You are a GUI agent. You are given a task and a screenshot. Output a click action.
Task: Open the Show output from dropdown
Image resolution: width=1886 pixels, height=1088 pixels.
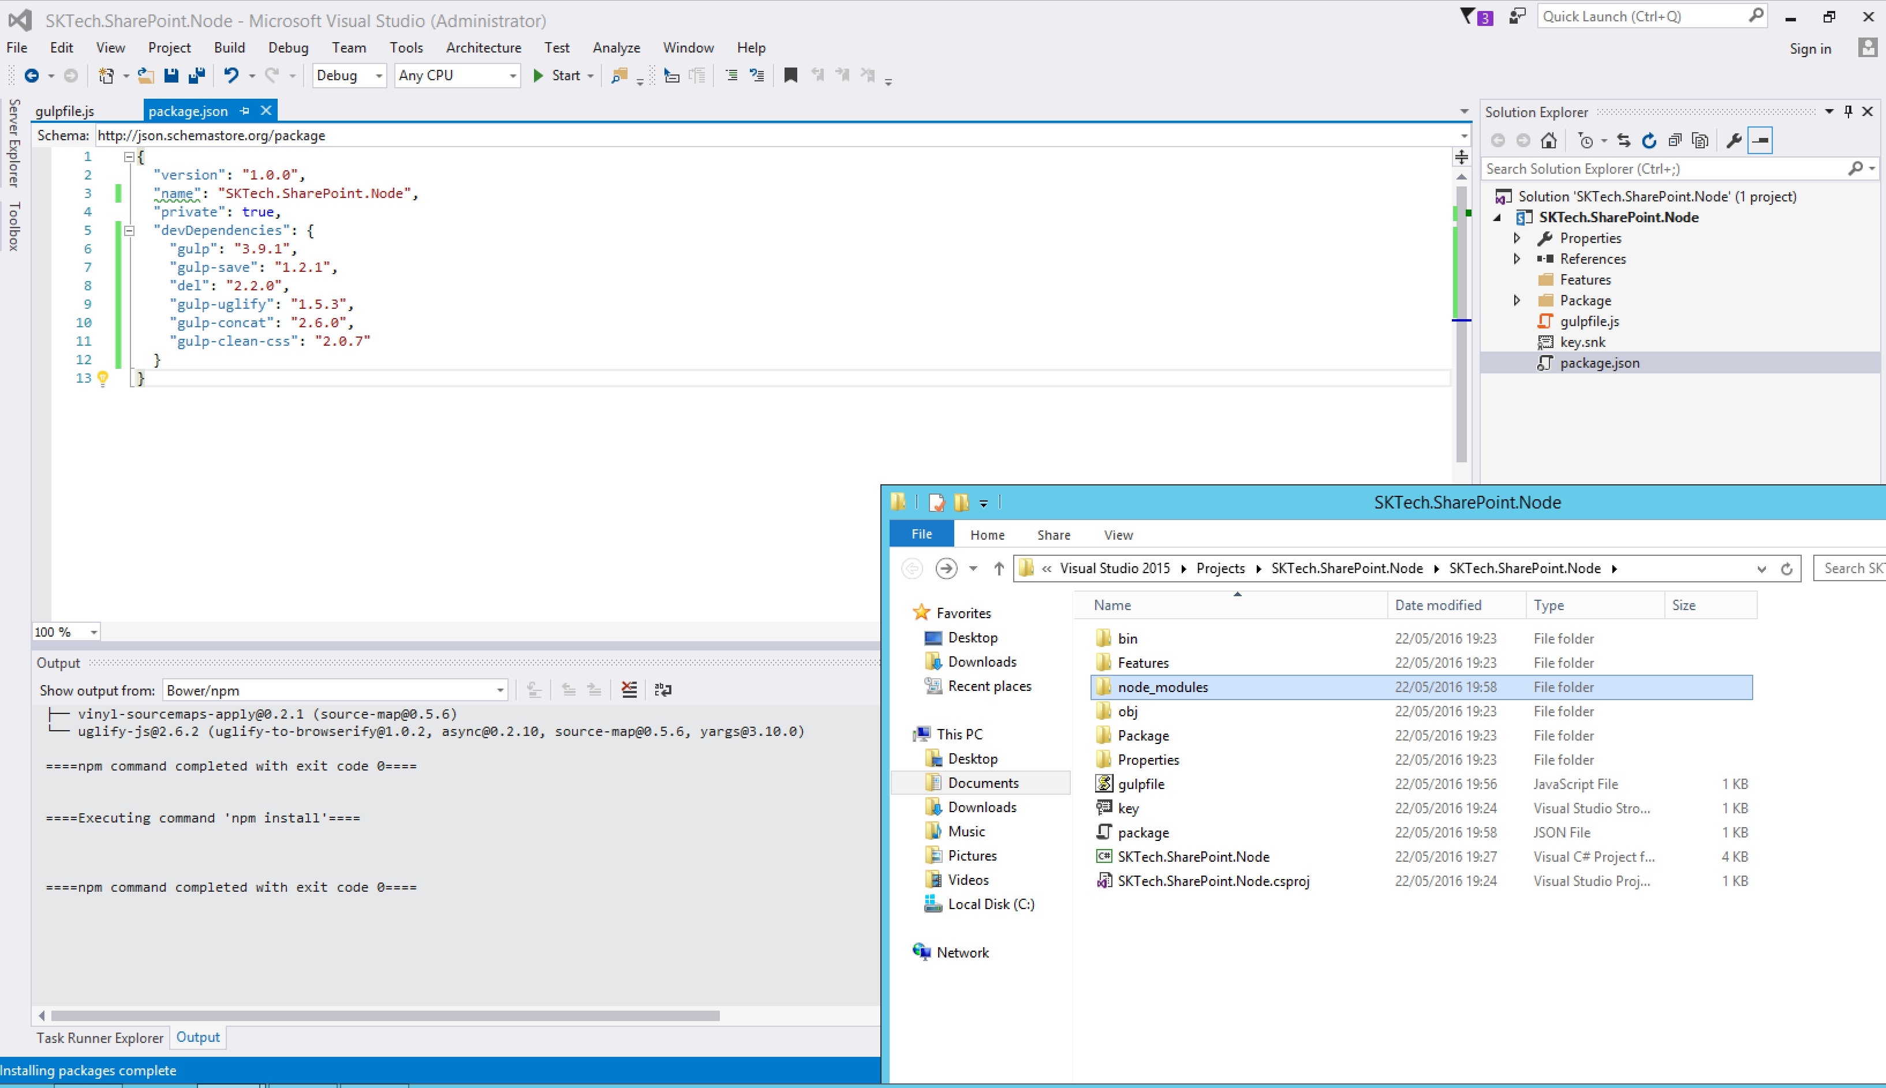coord(500,690)
